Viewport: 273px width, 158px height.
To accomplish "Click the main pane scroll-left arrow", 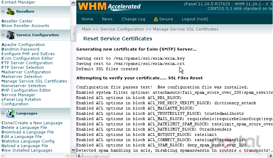I will pos(79,156).
